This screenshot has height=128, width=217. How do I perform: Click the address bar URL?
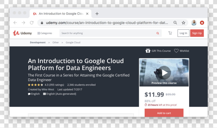click(107, 23)
